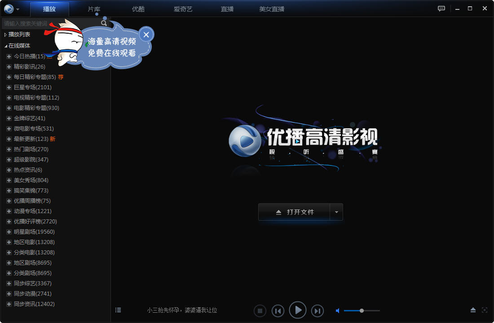Switch to the 片库 tab

coord(93,9)
